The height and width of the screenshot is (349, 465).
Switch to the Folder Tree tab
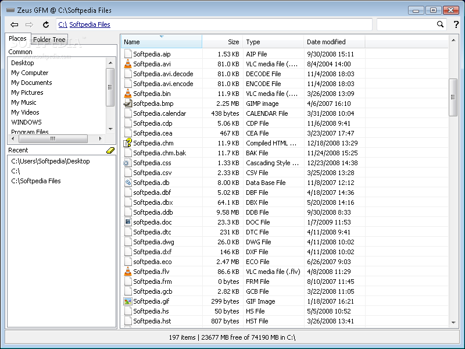click(49, 40)
